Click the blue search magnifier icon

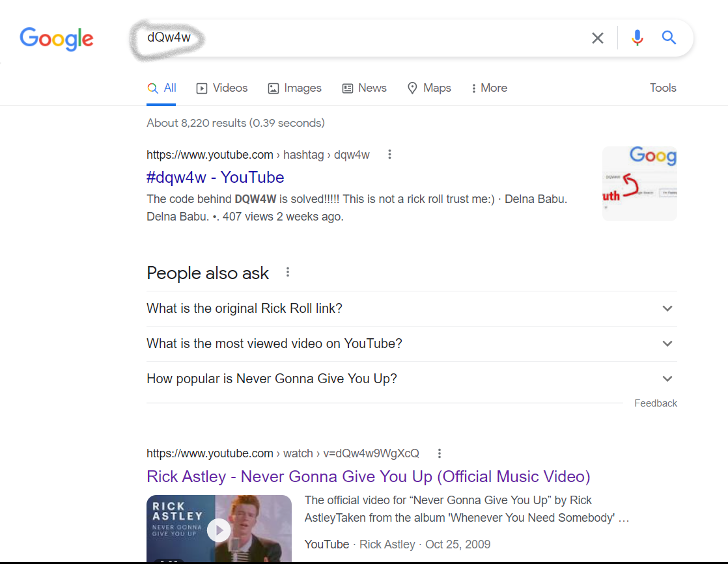tap(669, 38)
